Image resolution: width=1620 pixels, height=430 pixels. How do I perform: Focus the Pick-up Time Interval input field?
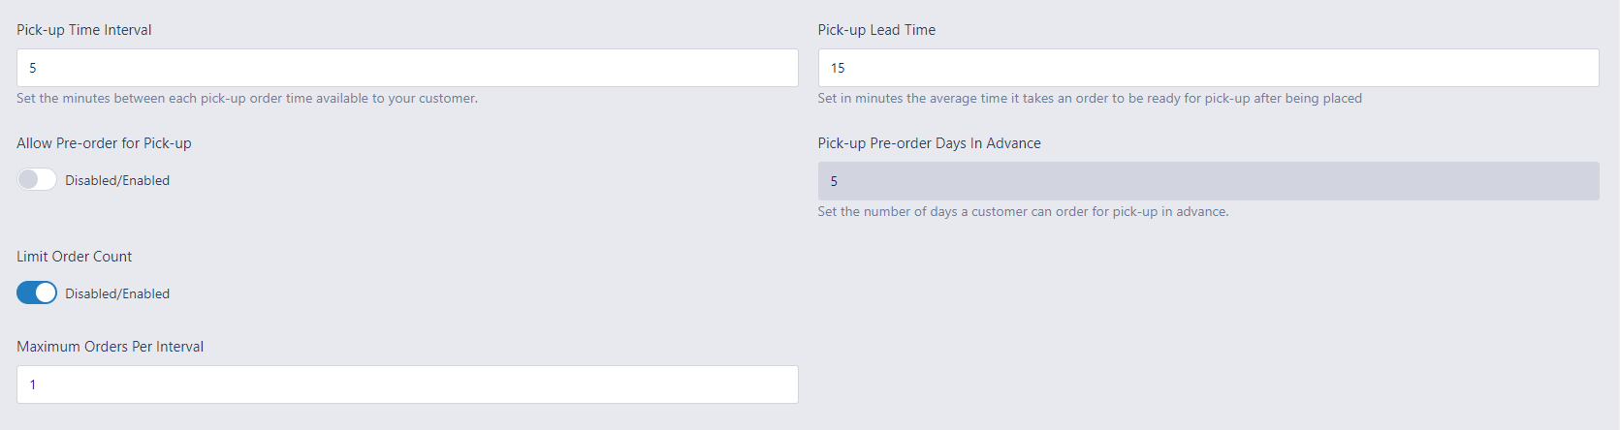[x=407, y=68]
